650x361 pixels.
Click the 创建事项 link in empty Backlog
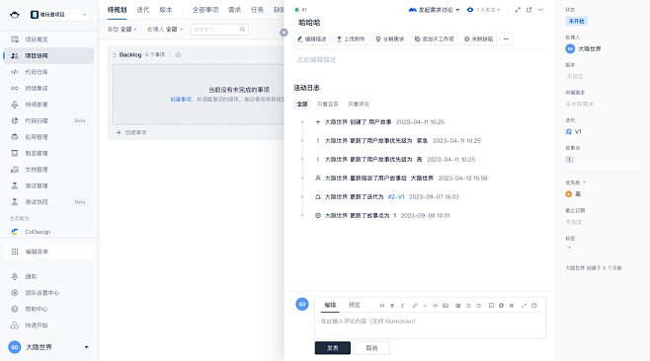[x=181, y=100]
